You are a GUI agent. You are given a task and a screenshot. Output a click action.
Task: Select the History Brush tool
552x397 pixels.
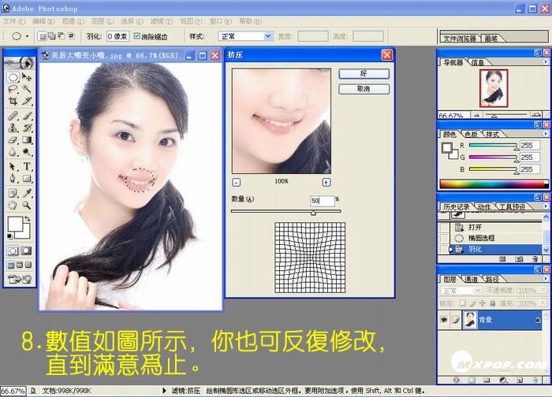click(26, 128)
